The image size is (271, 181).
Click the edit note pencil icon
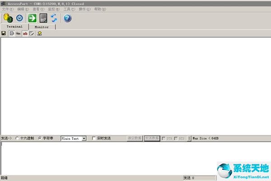[32, 33]
